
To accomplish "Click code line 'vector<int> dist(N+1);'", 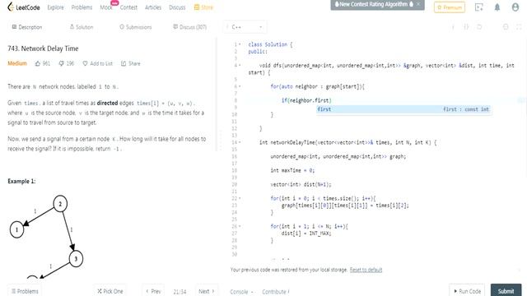I will point(301,184).
